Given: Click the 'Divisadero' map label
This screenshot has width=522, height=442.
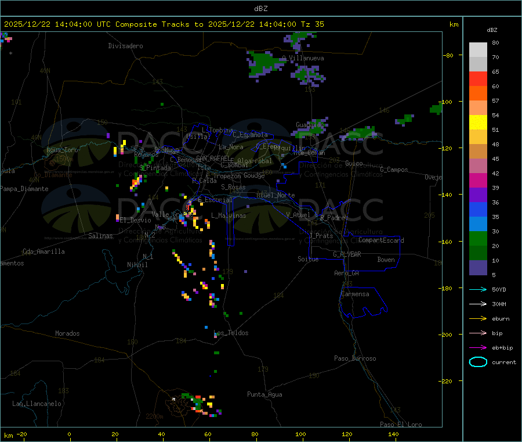Looking at the screenshot, I should coord(125,46).
